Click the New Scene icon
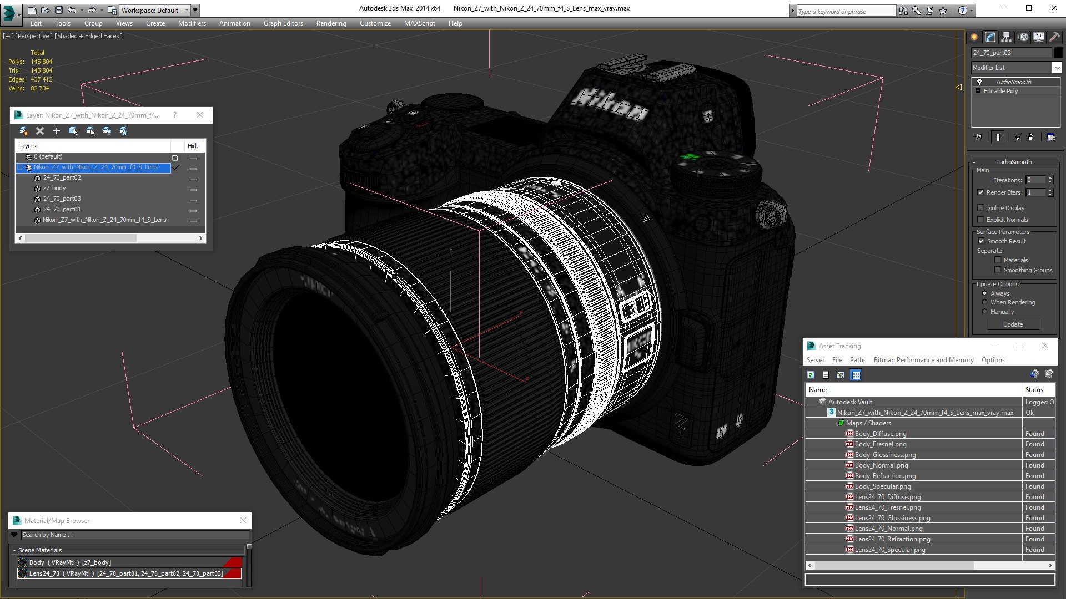Viewport: 1066px width, 599px height. point(32,10)
